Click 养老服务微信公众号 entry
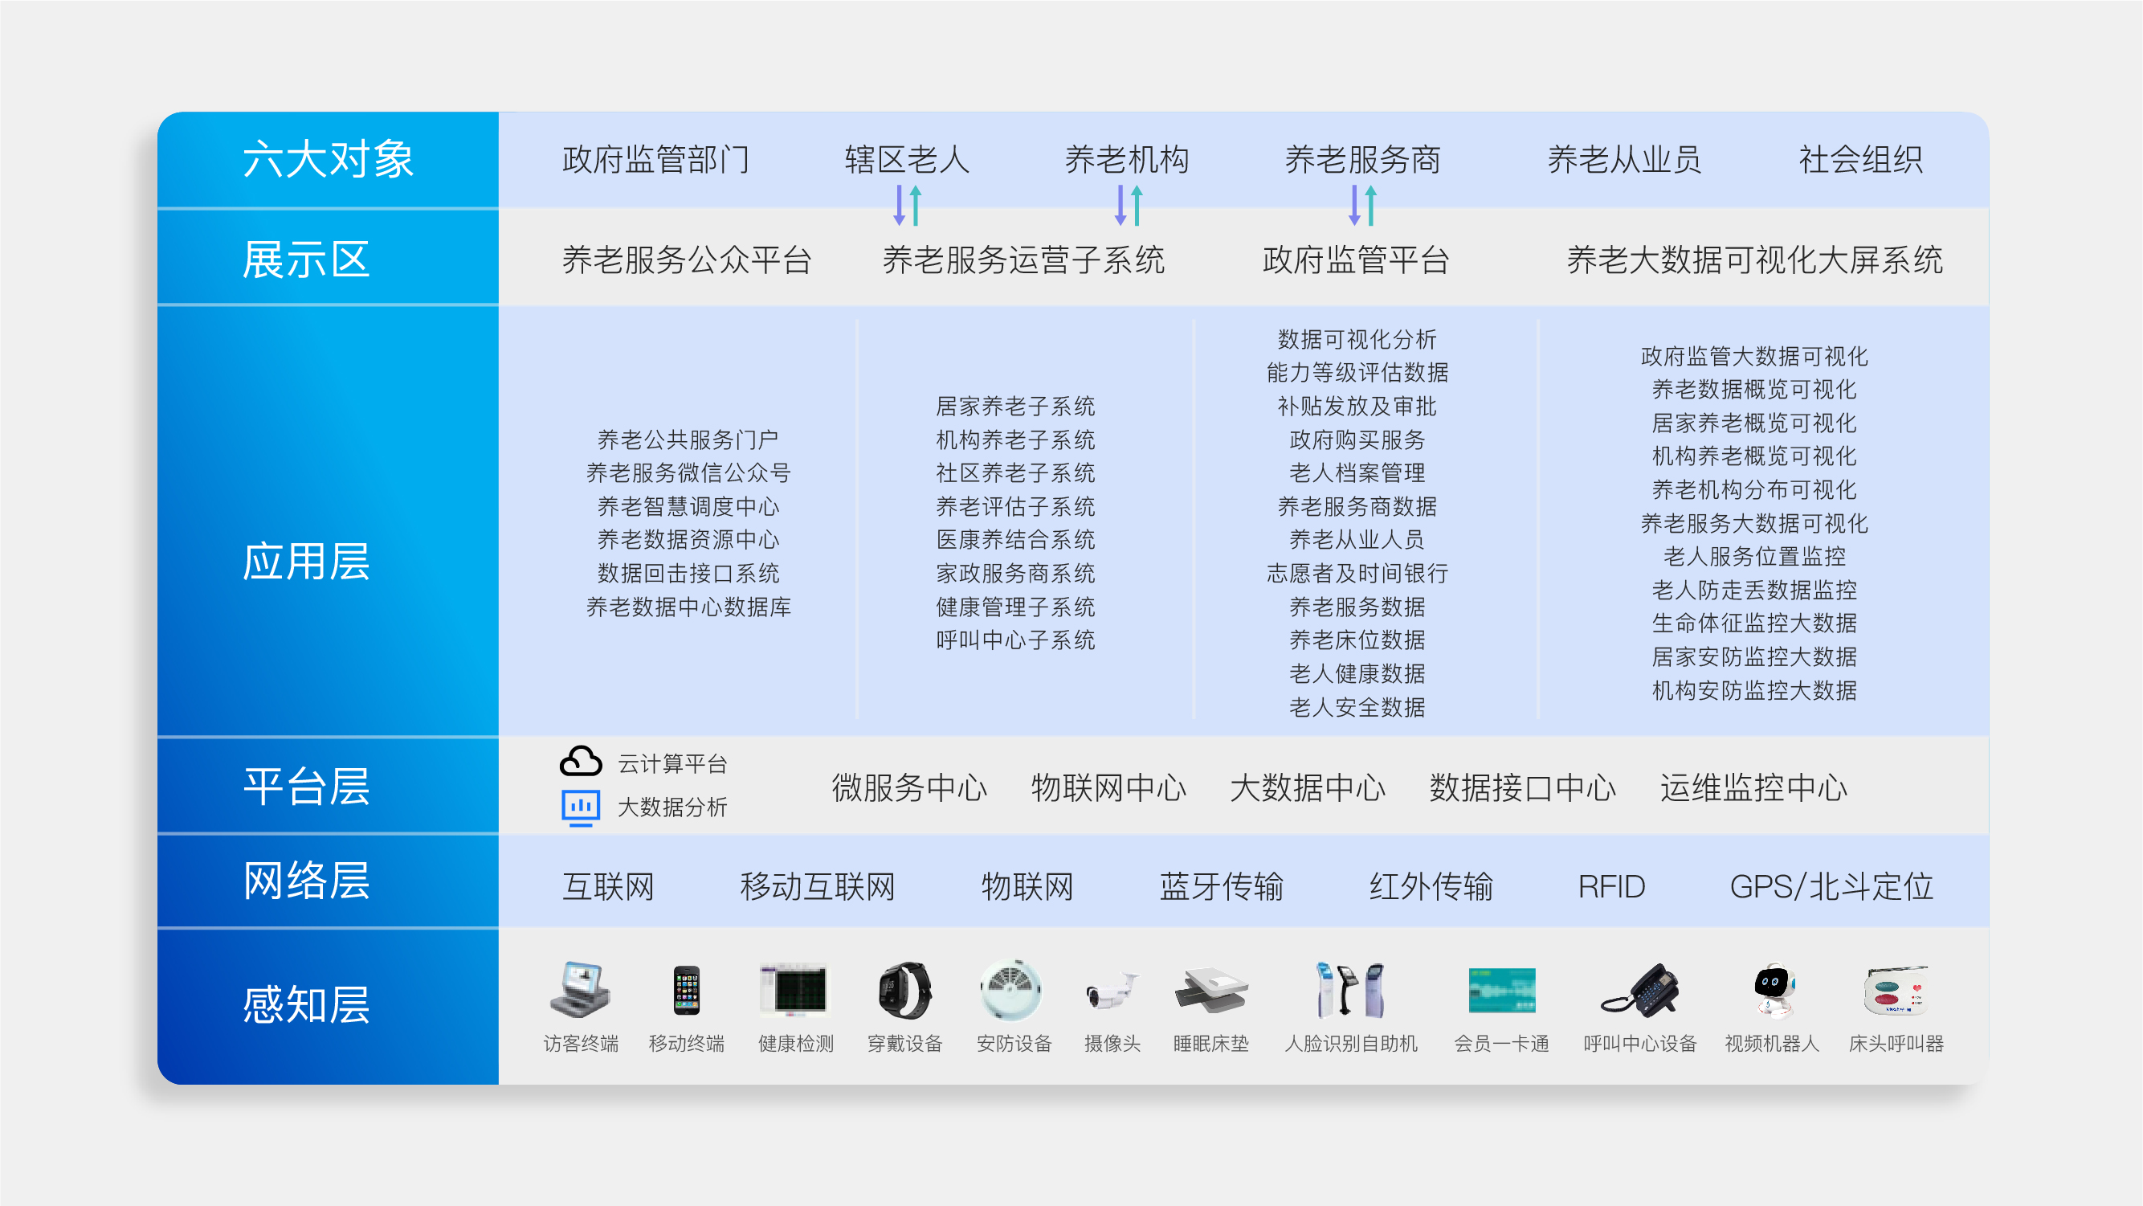2143x1206 pixels. click(x=688, y=472)
